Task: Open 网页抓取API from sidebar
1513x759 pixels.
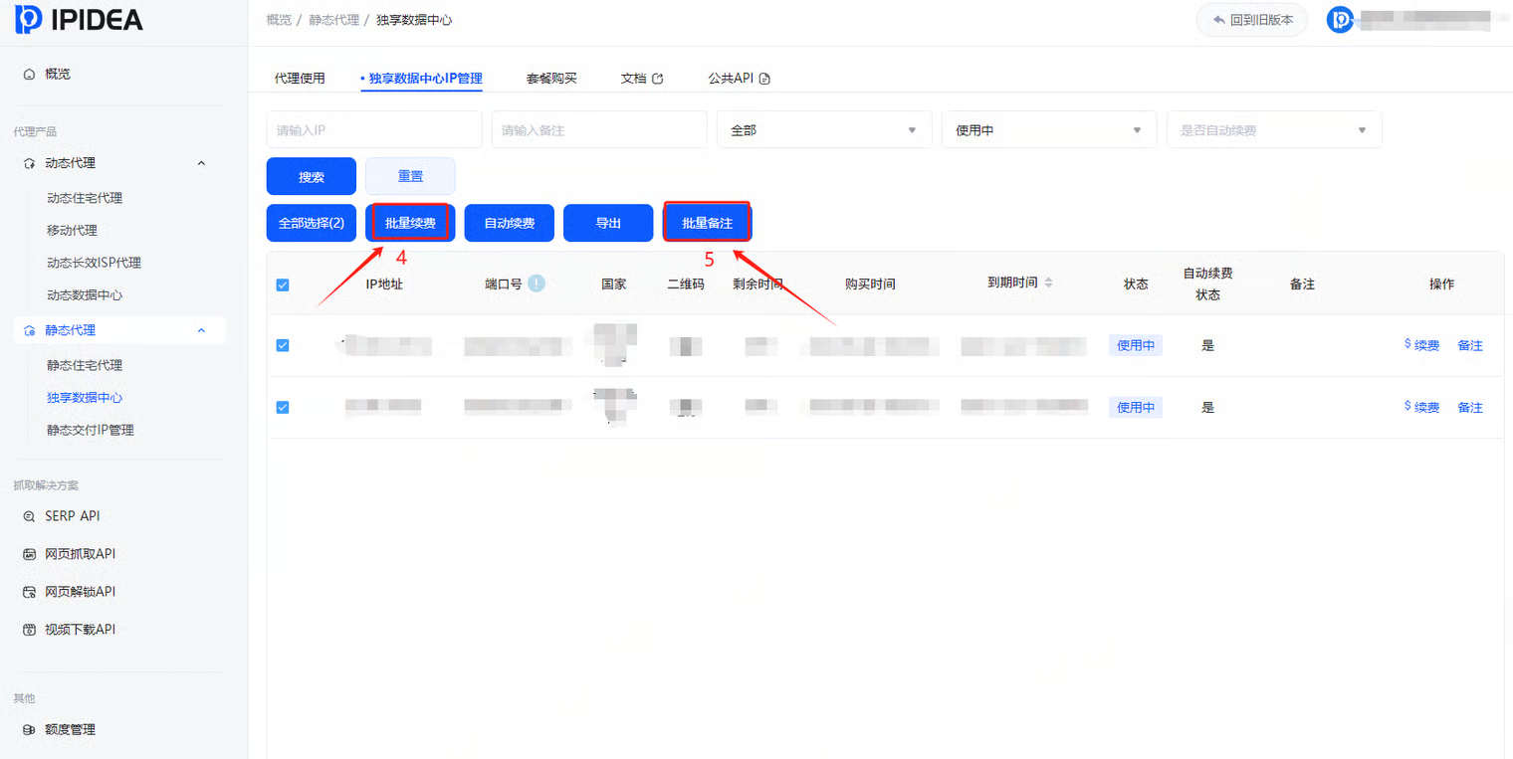Action: pos(80,554)
